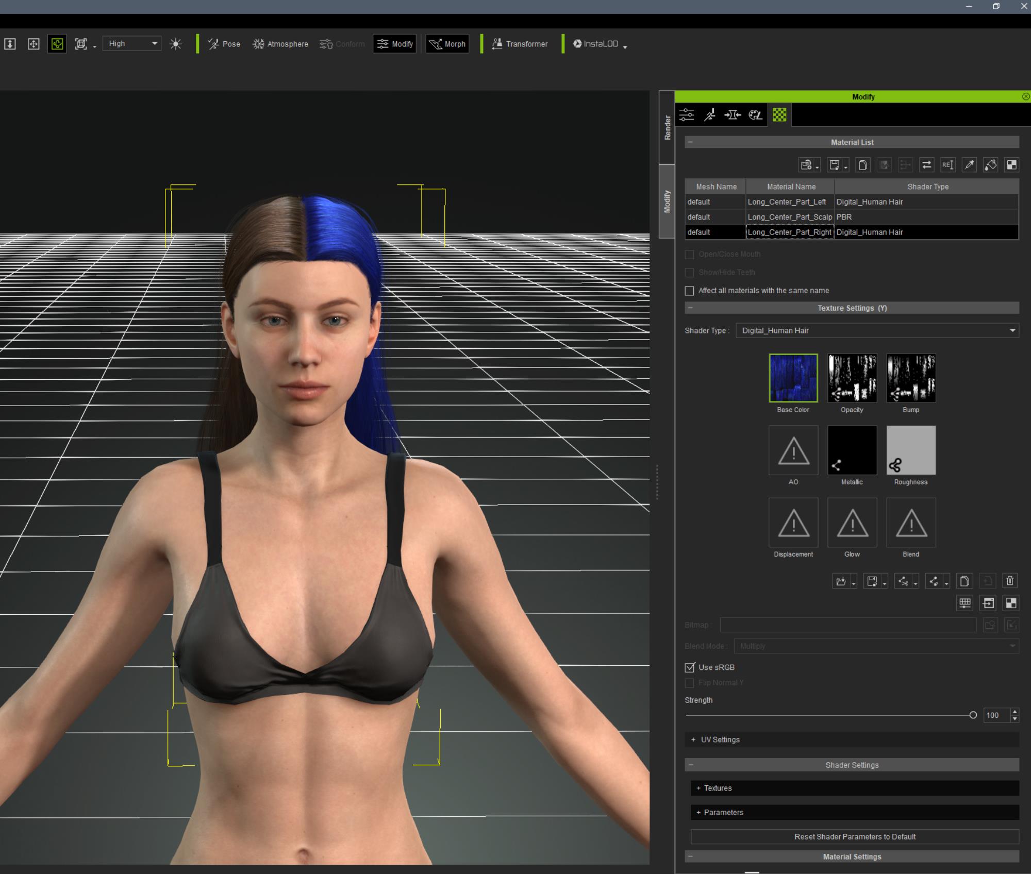Click the swap arrows icon in Material List
Viewport: 1031px width, 874px height.
pos(926,165)
